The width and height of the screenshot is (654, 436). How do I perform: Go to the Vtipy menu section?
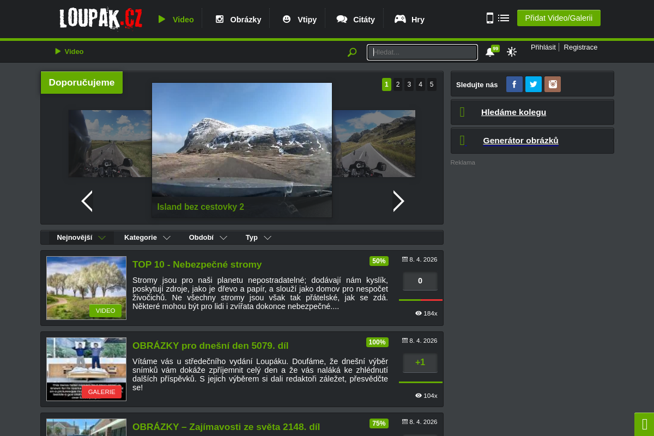coord(299,19)
